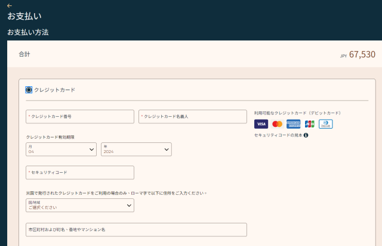This screenshot has width=382, height=246.
Task: Click the お支払い page title
Action: tap(24, 16)
